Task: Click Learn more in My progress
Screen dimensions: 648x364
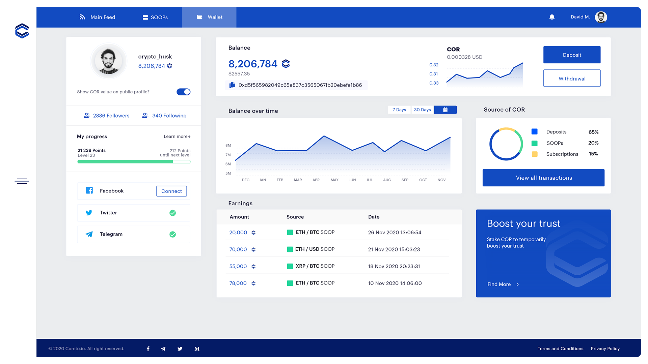Action: tap(177, 136)
